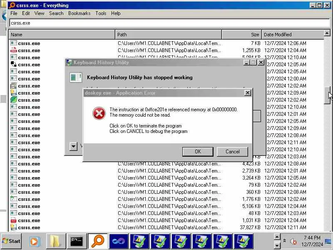The height and width of the screenshot is (250, 333).
Task: Click the 4,423 KB size cell
Action: (x=251, y=164)
